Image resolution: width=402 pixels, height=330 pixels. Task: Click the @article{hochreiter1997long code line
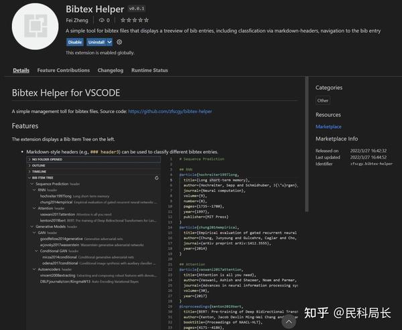209,175
